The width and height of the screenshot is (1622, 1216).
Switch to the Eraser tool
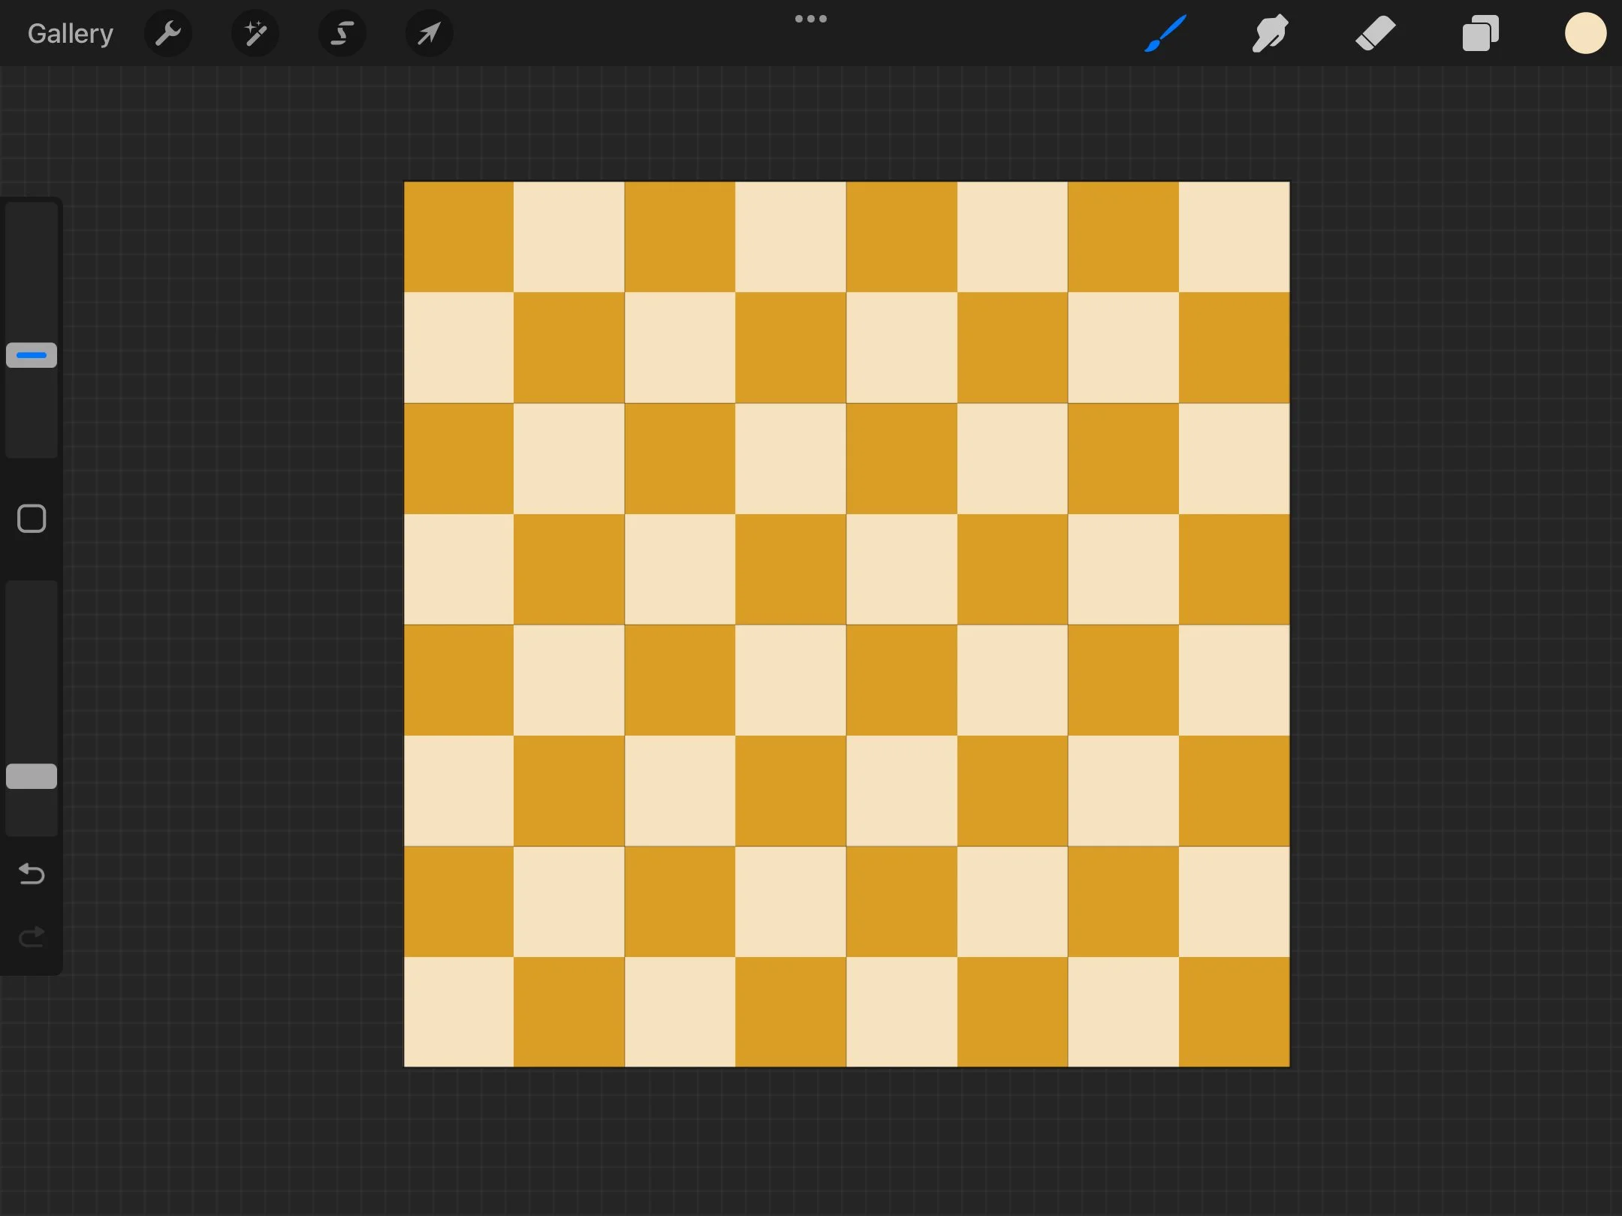(x=1377, y=32)
